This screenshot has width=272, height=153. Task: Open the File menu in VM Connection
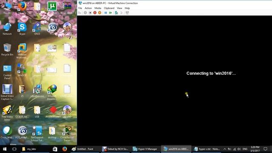(x=80, y=8)
